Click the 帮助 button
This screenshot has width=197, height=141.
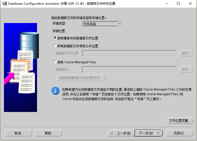(48, 133)
